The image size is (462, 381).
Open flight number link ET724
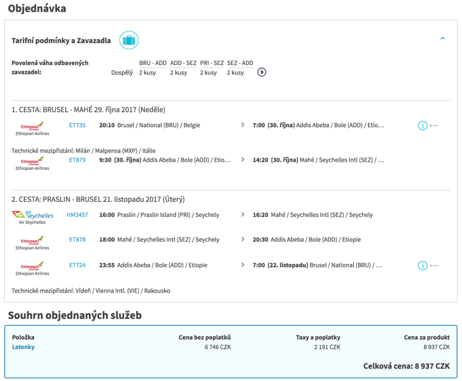[x=77, y=265]
